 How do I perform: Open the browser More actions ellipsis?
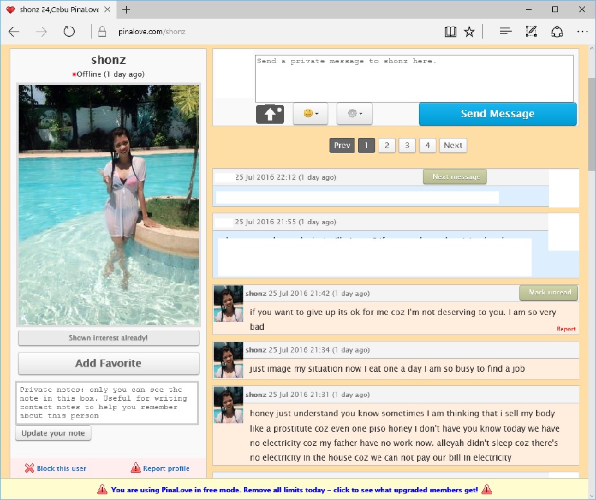pyautogui.click(x=582, y=32)
